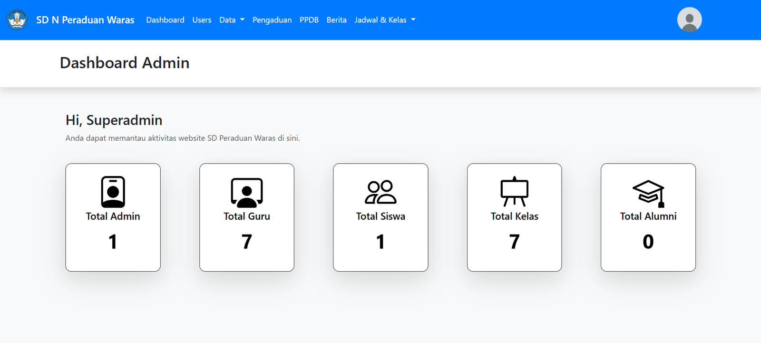Click the Total Guru person icon
This screenshot has width=761, height=343.
pyautogui.click(x=246, y=192)
